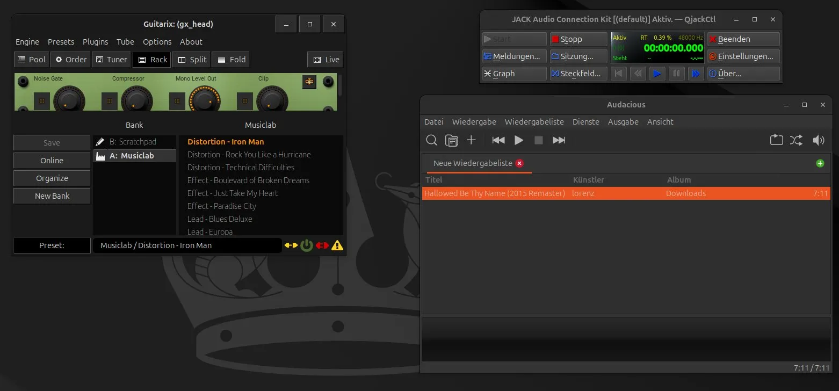
Task: Click the open files icon in Audacious toolbar
Action: tap(452, 140)
